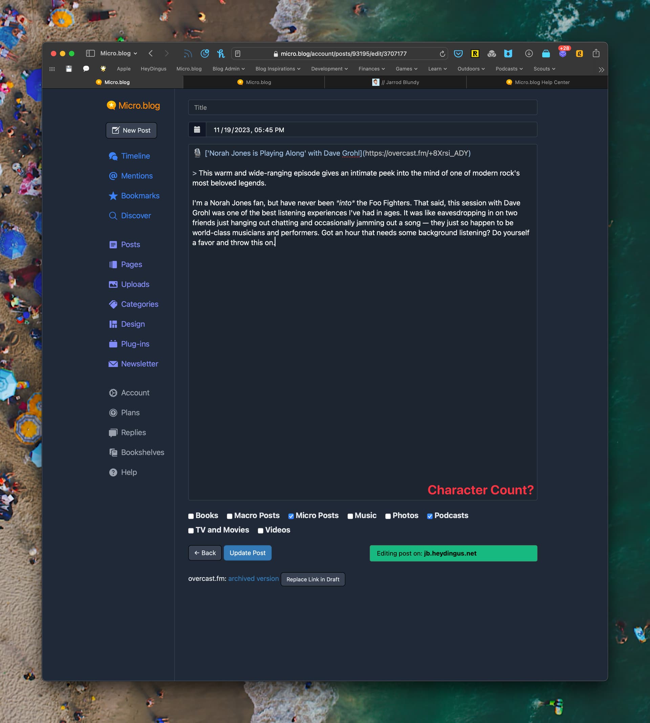Click the Update Post button
Screen dimensions: 650x723
(x=247, y=553)
